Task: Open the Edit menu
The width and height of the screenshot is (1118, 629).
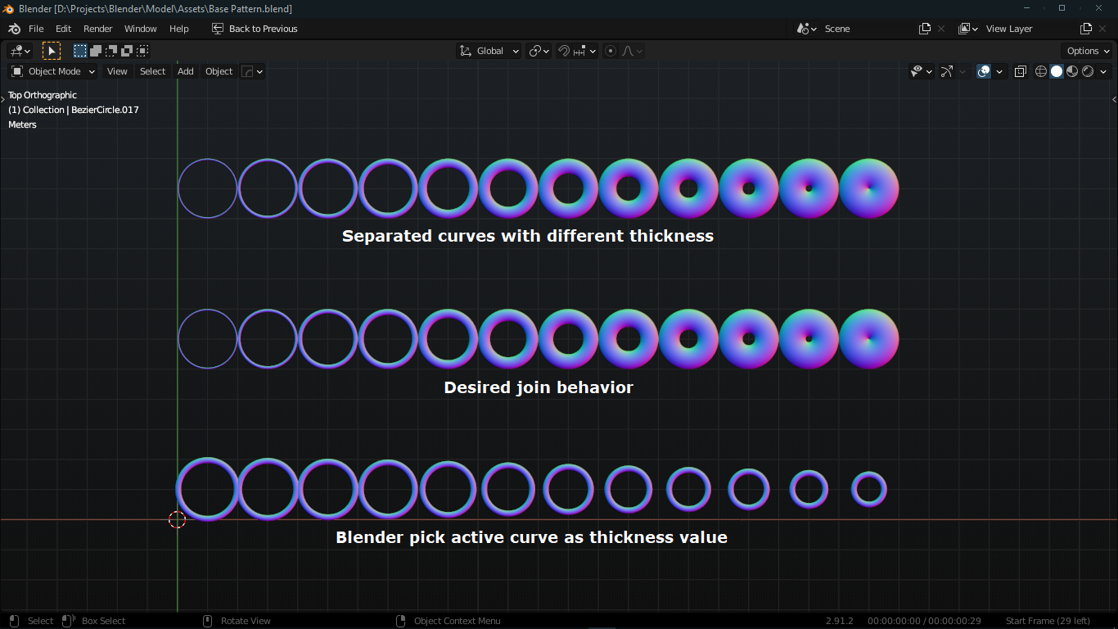Action: click(x=63, y=29)
